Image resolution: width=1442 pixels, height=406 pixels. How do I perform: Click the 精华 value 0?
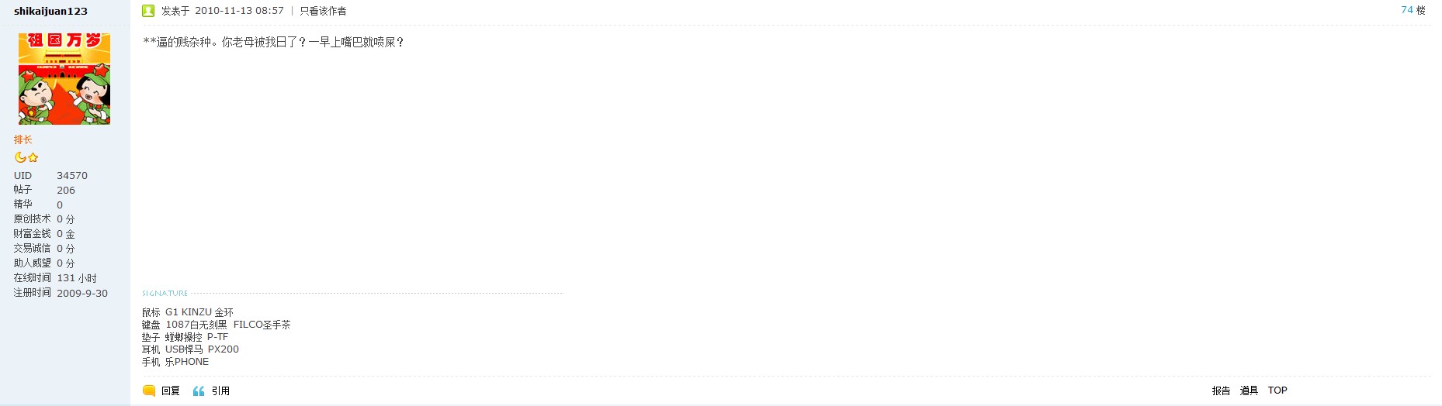click(x=60, y=205)
